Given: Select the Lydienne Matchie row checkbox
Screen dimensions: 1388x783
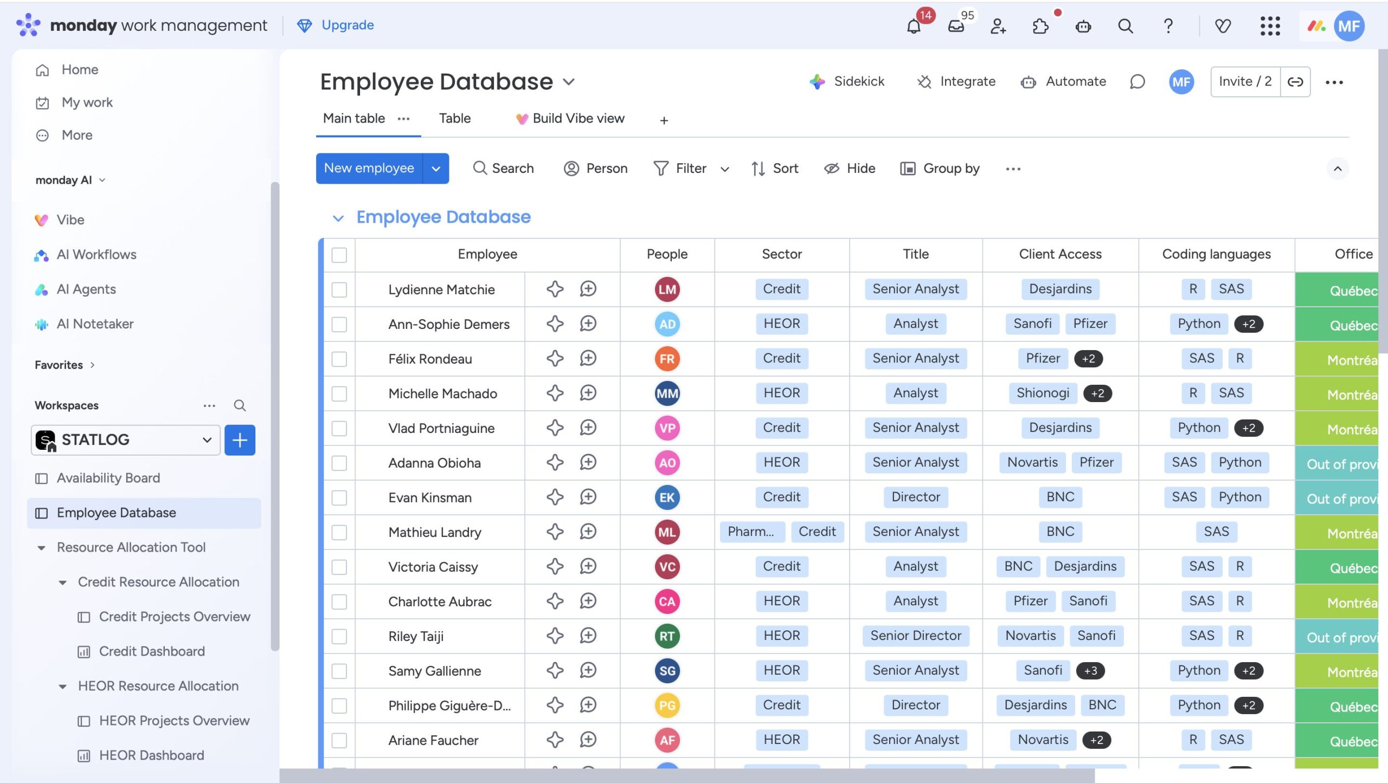Looking at the screenshot, I should pyautogui.click(x=339, y=289).
